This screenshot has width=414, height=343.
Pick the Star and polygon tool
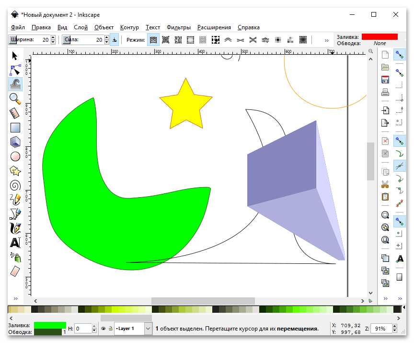click(x=15, y=171)
